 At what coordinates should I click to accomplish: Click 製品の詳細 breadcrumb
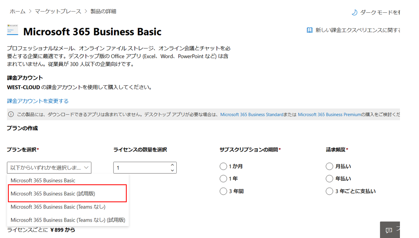pos(103,11)
